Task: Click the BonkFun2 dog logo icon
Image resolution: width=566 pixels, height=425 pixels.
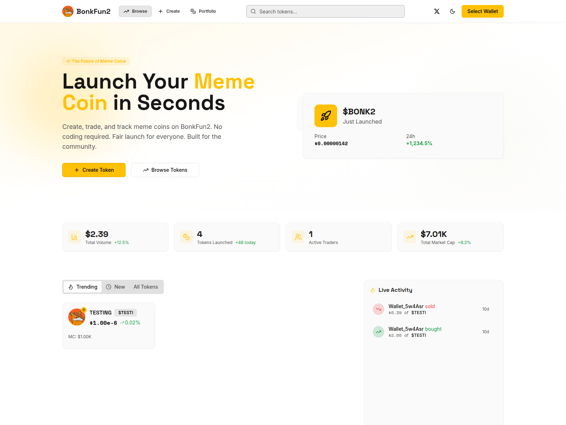Action: pos(68,11)
